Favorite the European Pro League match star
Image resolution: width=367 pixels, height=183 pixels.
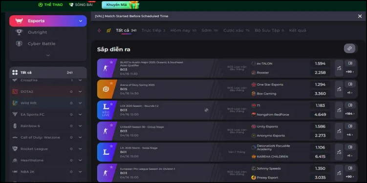(x=111, y=167)
